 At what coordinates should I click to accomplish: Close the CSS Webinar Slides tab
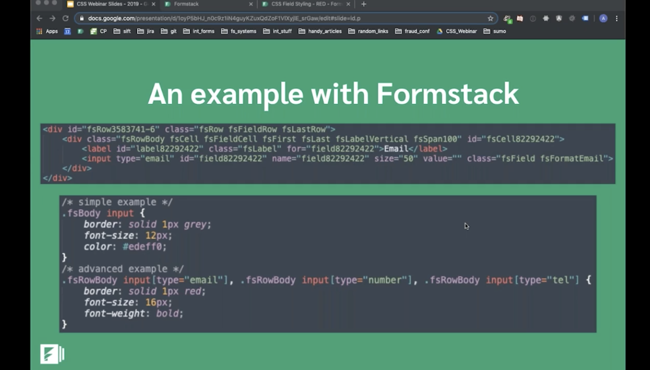click(x=153, y=4)
